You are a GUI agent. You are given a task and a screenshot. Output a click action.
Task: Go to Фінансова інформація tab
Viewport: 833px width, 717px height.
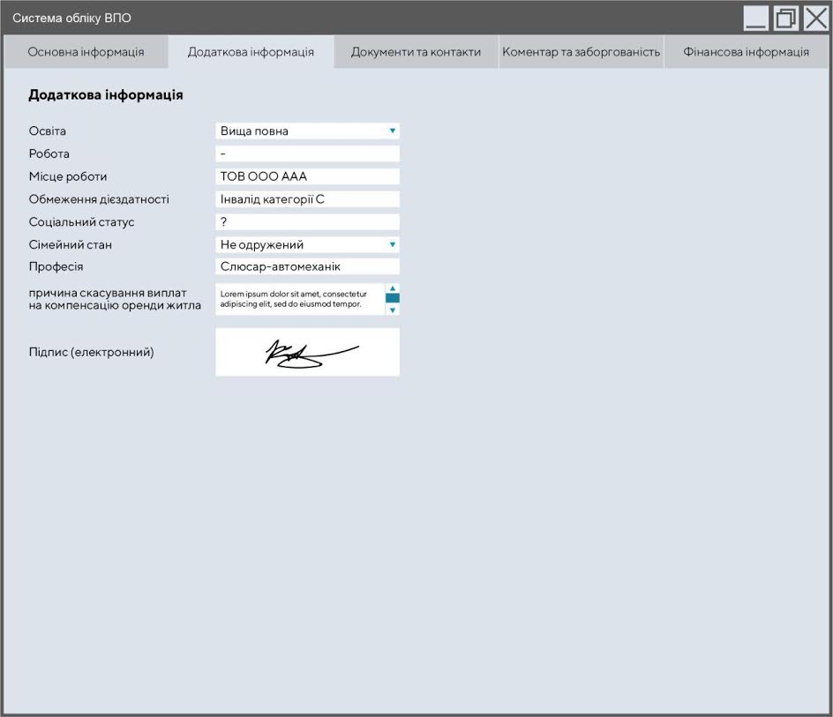pyautogui.click(x=746, y=52)
